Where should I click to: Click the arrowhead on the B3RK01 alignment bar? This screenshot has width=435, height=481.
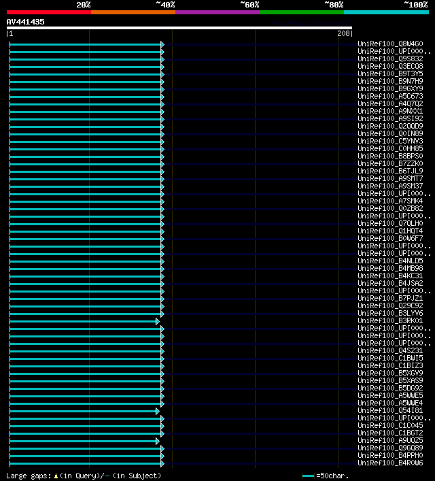(x=157, y=321)
